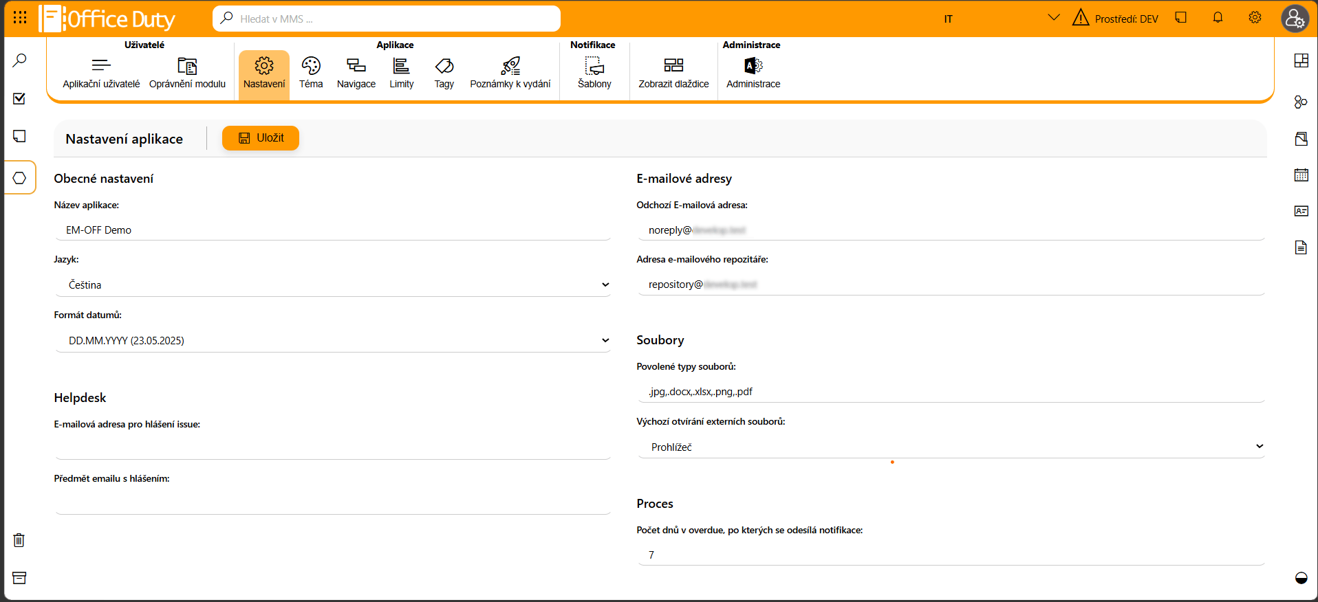
Task: Select the left sidebar hexagon icon
Action: pos(20,178)
